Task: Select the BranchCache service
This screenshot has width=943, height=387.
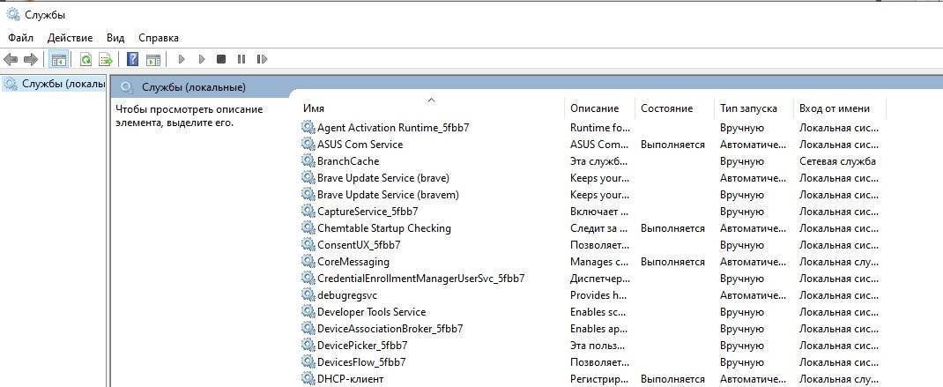Action: [347, 161]
